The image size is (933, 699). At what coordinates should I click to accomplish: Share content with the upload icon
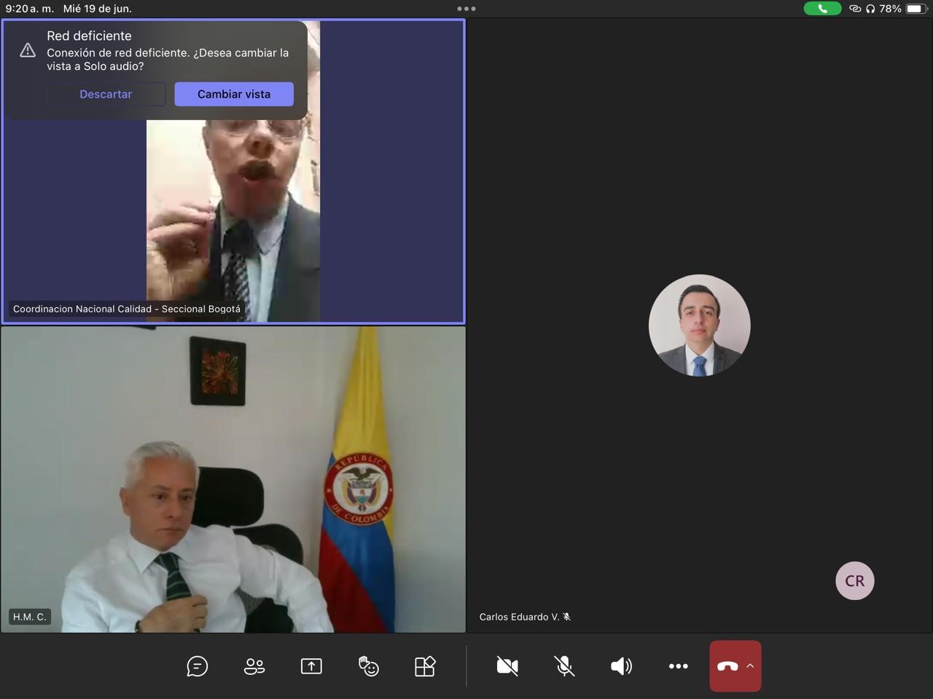311,666
